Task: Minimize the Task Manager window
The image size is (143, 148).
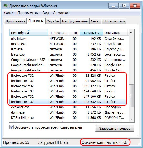Action: tap(113, 6)
